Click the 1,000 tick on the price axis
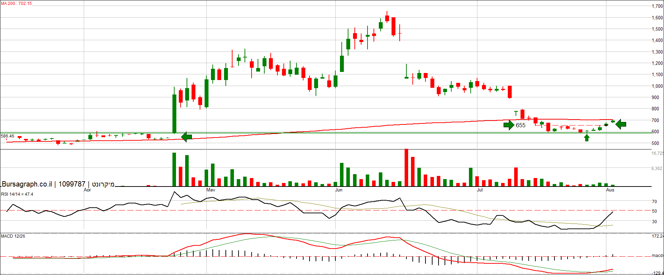Screen dimensions: 664x275 point(657,86)
